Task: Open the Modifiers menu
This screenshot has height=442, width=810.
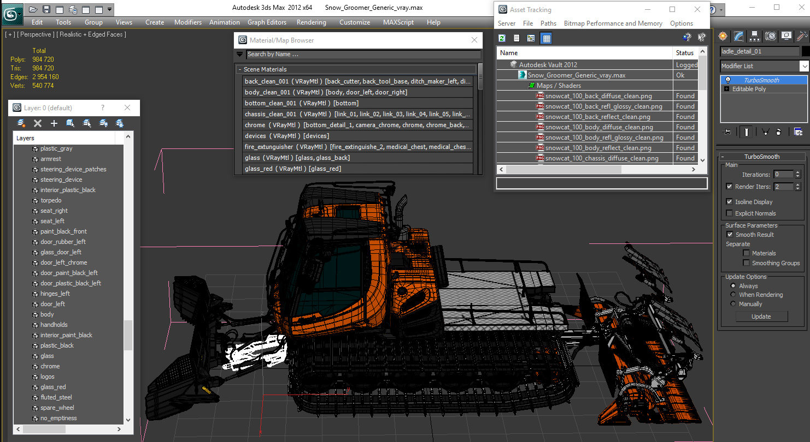Action: click(188, 22)
